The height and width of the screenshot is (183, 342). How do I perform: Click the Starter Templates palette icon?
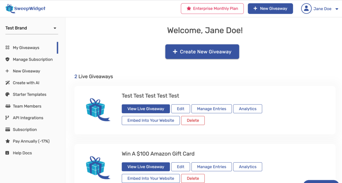(7, 95)
